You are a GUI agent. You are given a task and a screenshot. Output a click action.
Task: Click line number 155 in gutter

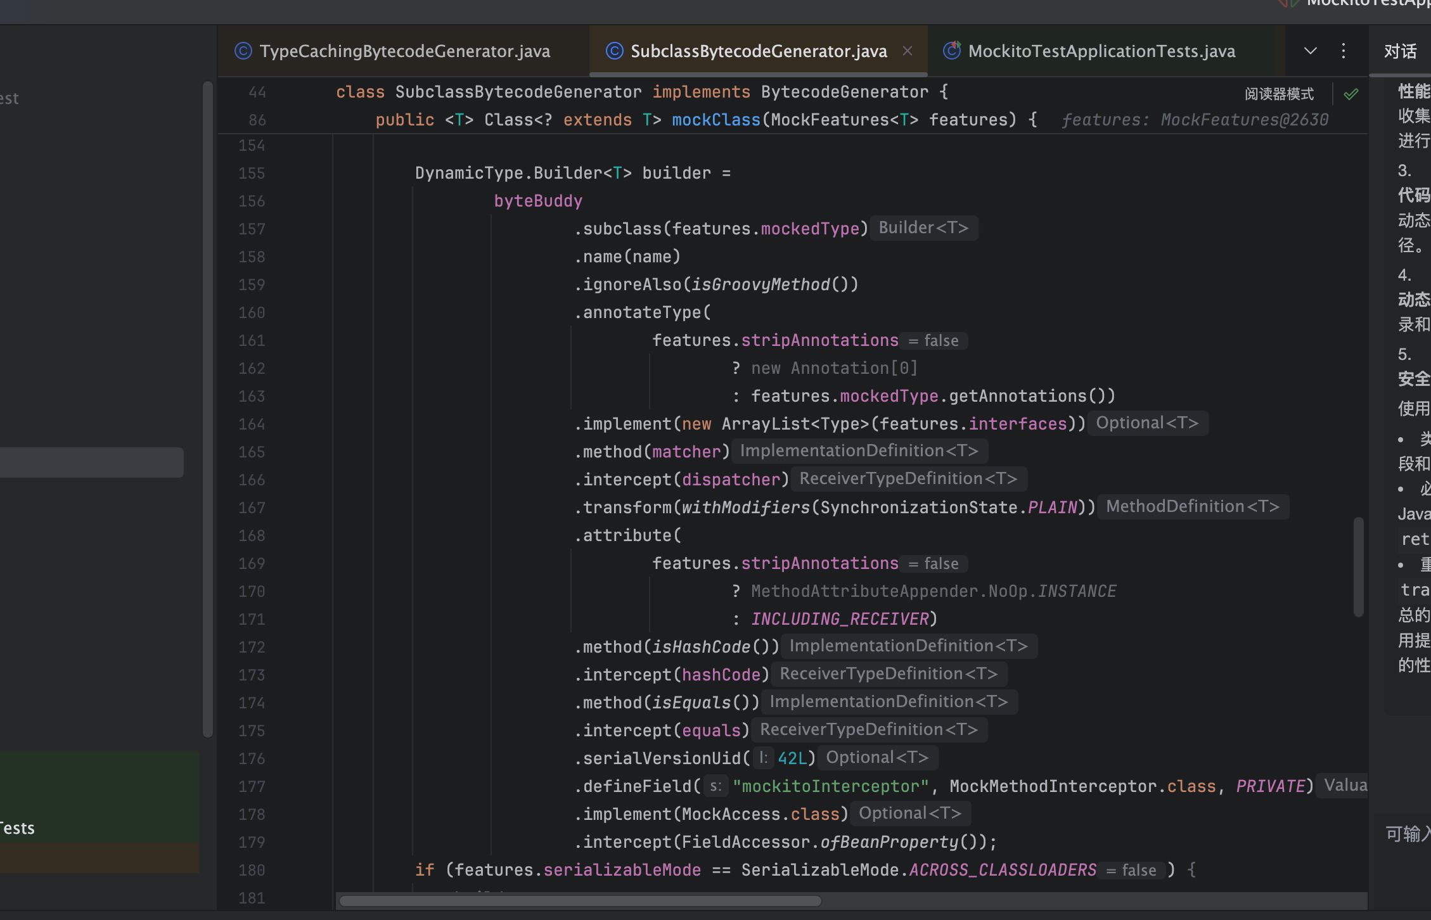(x=252, y=173)
